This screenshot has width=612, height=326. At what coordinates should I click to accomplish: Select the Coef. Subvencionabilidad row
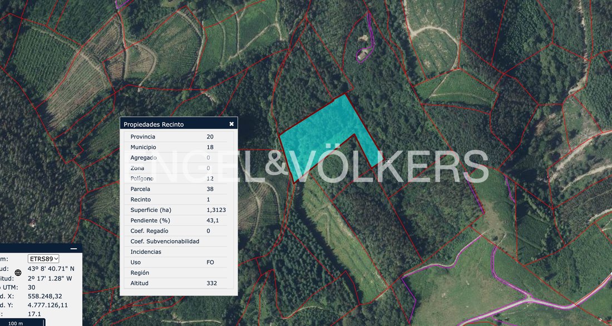(179, 241)
